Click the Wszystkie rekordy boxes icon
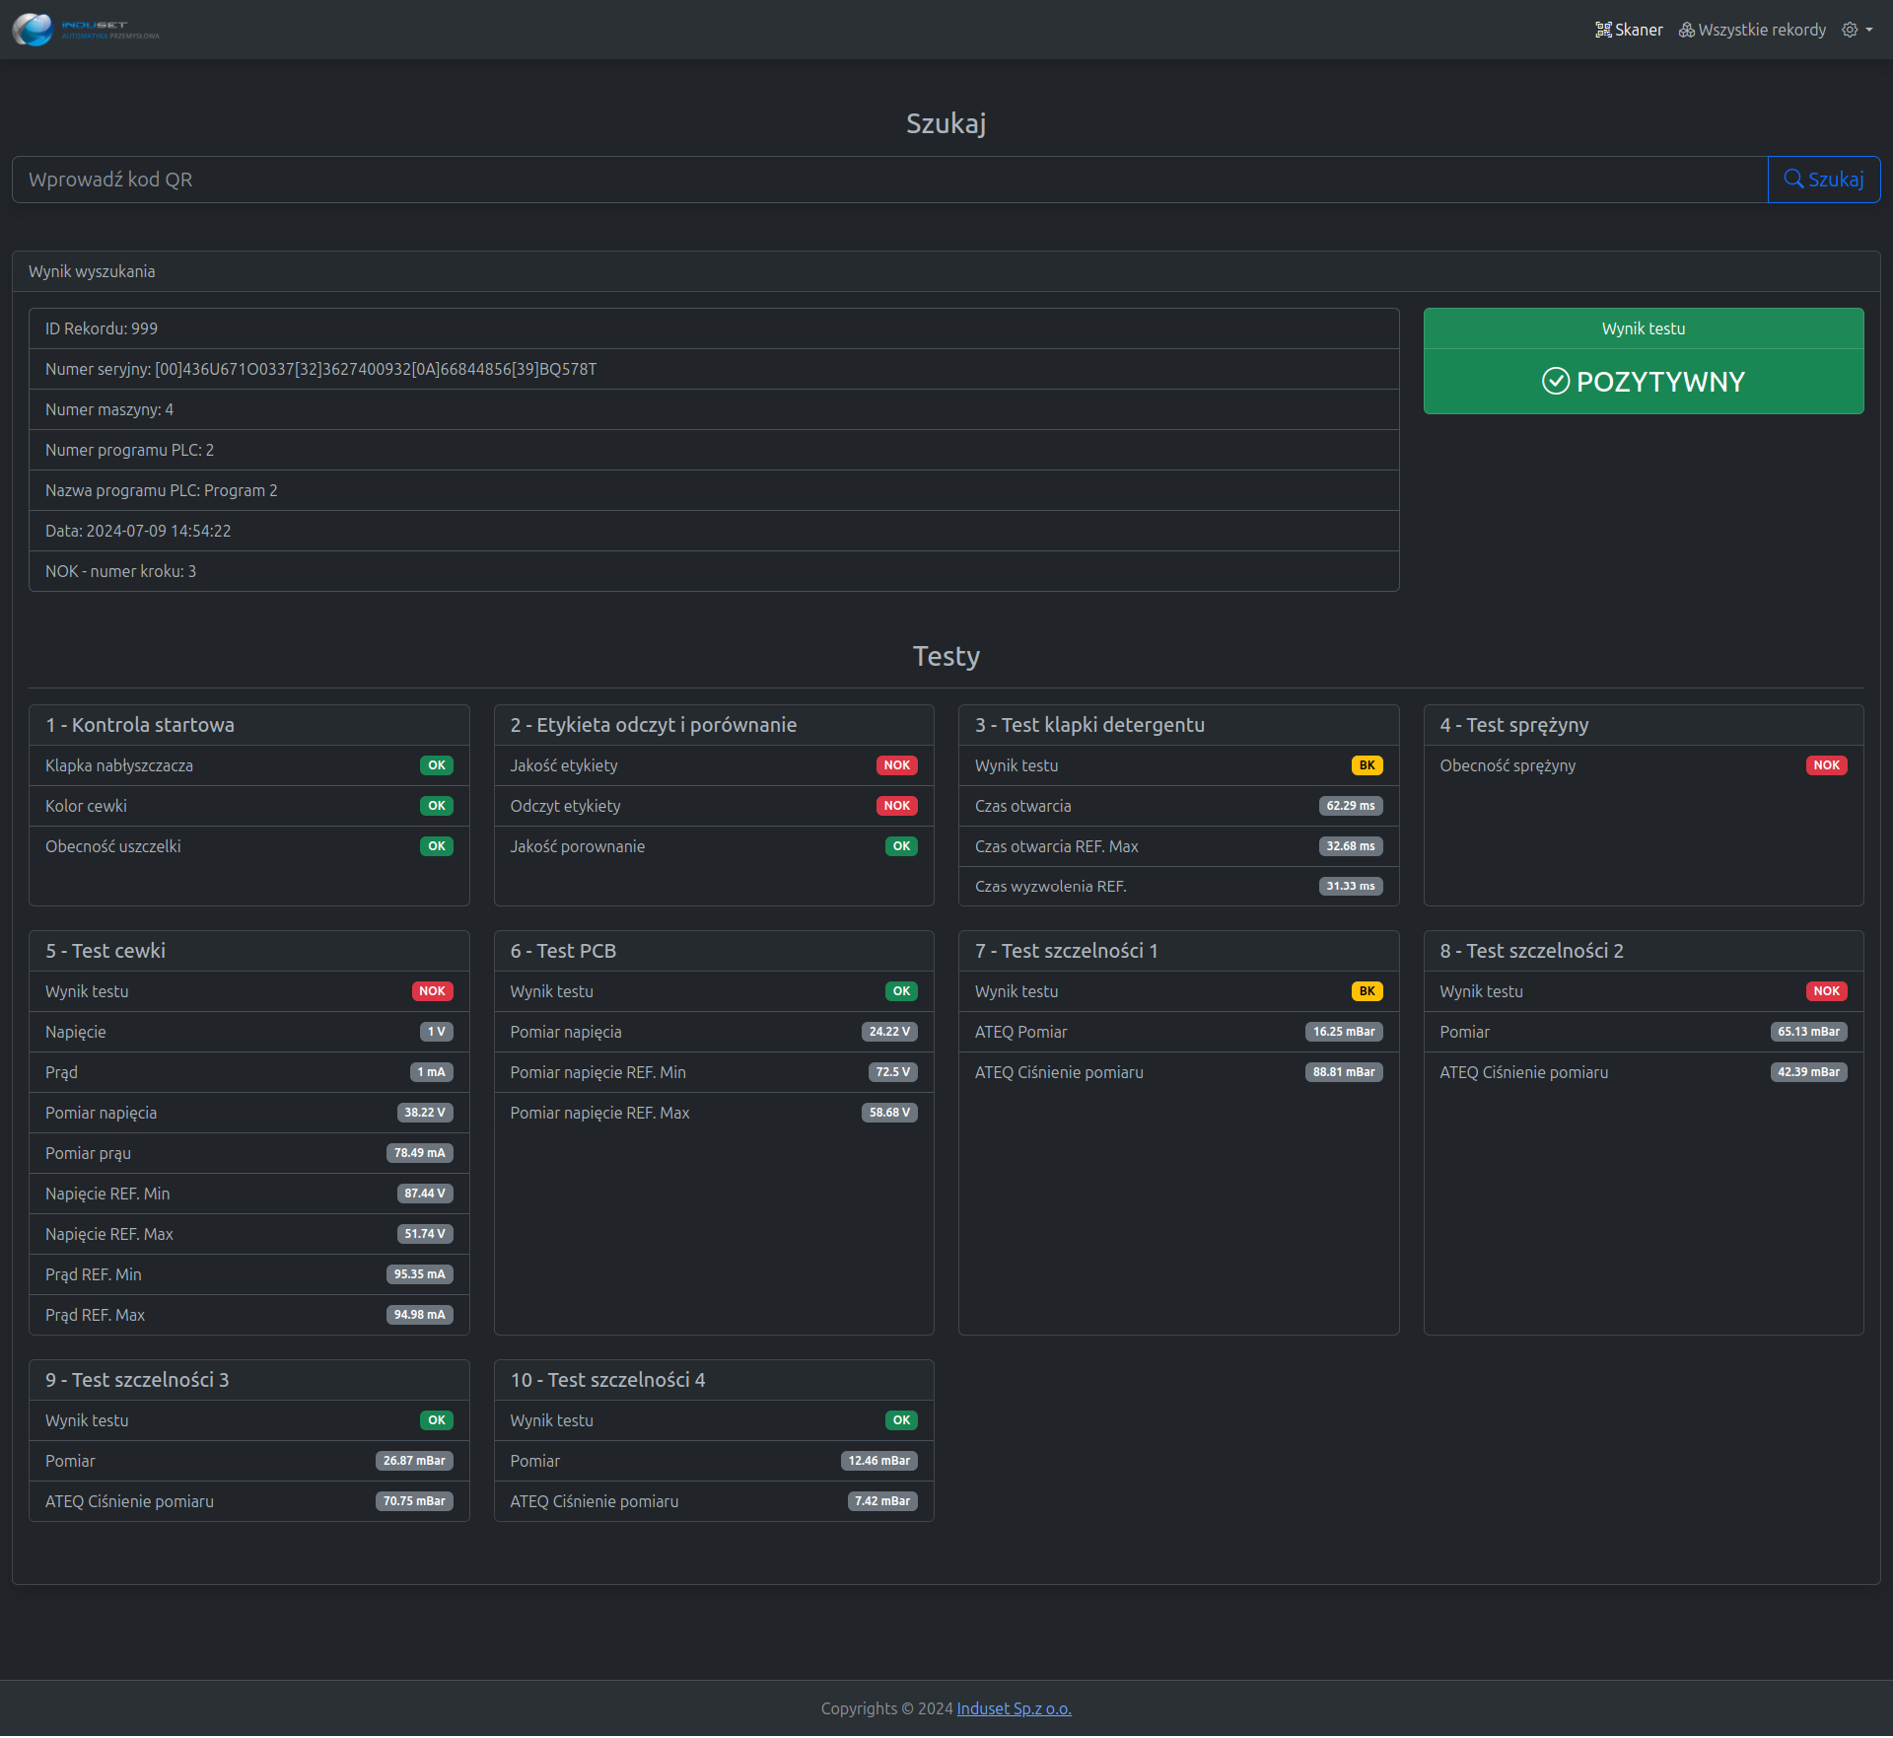Screen dimensions: 1893x1738 tap(1687, 30)
